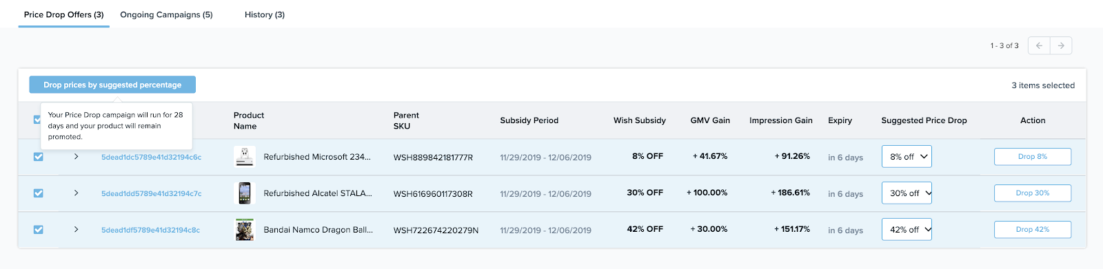Open the Bandai Namco Dragon Ball thumbnail
The height and width of the screenshot is (269, 1103).
[245, 230]
